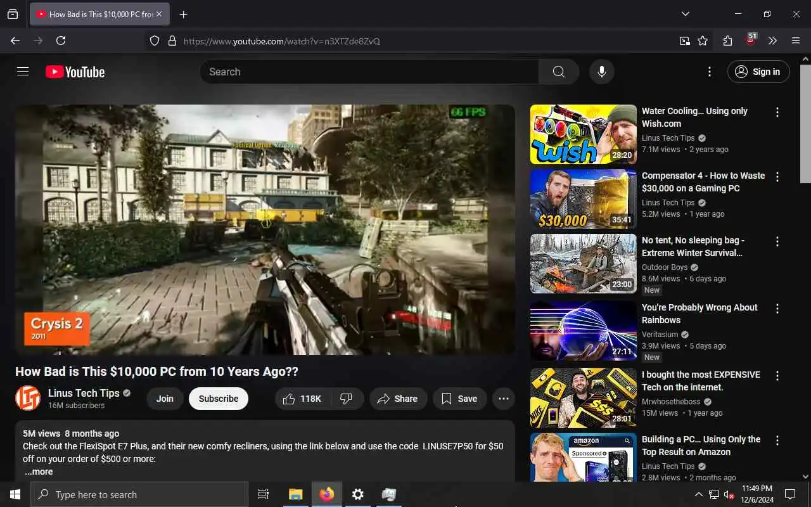Open the $30,000 Compensator 4 thumbnail
The width and height of the screenshot is (811, 507).
click(x=584, y=199)
